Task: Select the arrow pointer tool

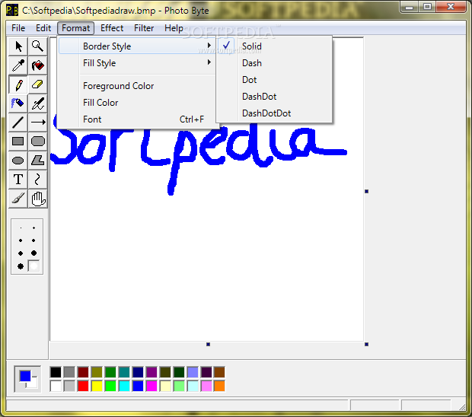Action: click(18, 46)
